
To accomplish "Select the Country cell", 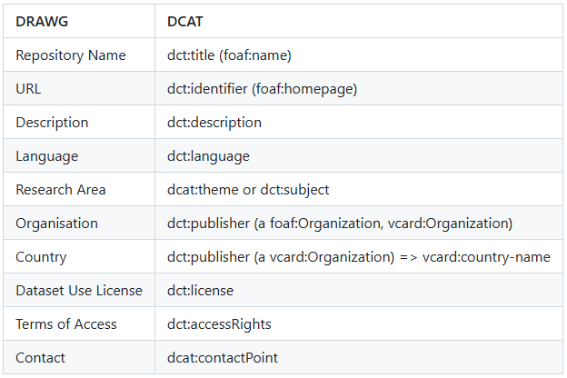I will click(x=41, y=257).
